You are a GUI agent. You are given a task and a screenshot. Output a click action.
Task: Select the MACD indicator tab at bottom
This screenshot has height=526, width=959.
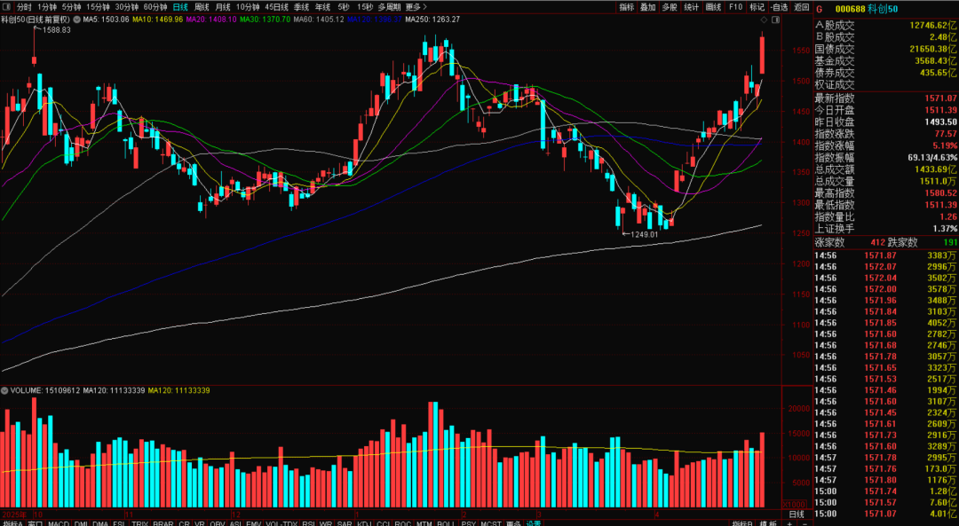tap(59, 522)
